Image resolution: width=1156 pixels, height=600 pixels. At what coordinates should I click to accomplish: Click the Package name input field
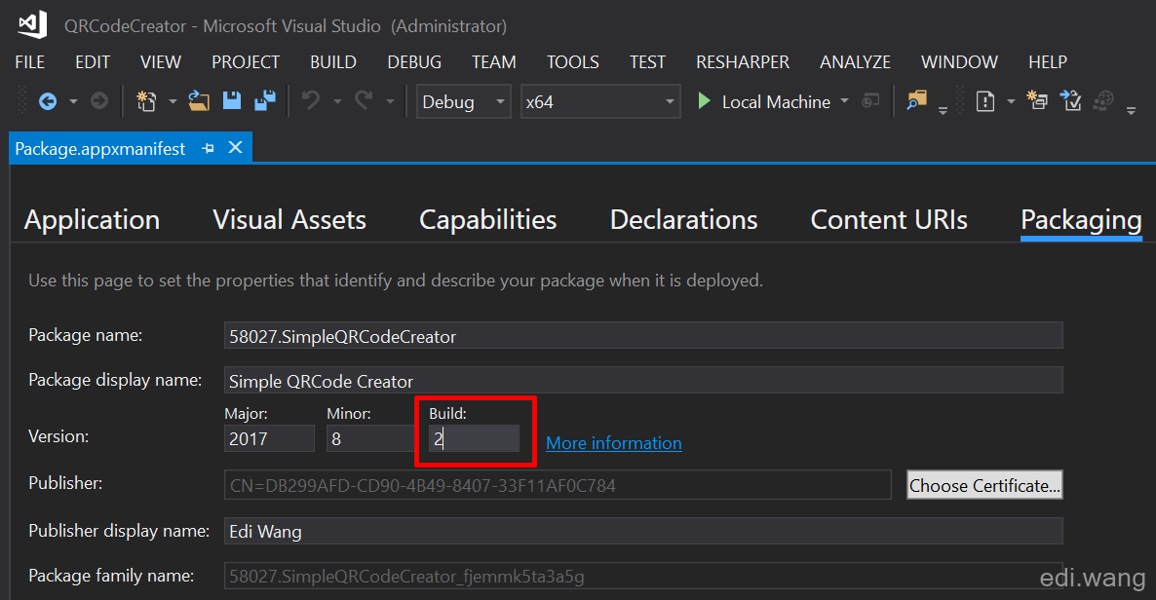point(643,335)
